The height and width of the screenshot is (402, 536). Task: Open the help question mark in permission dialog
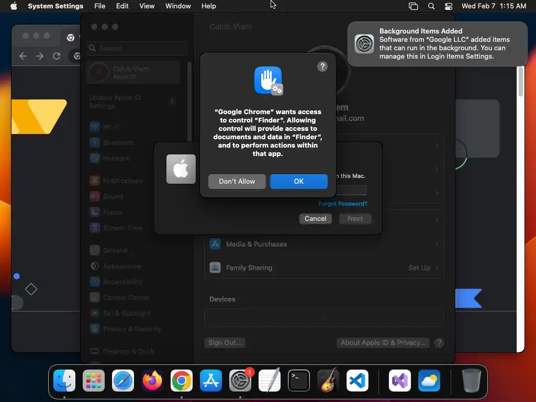pyautogui.click(x=322, y=66)
